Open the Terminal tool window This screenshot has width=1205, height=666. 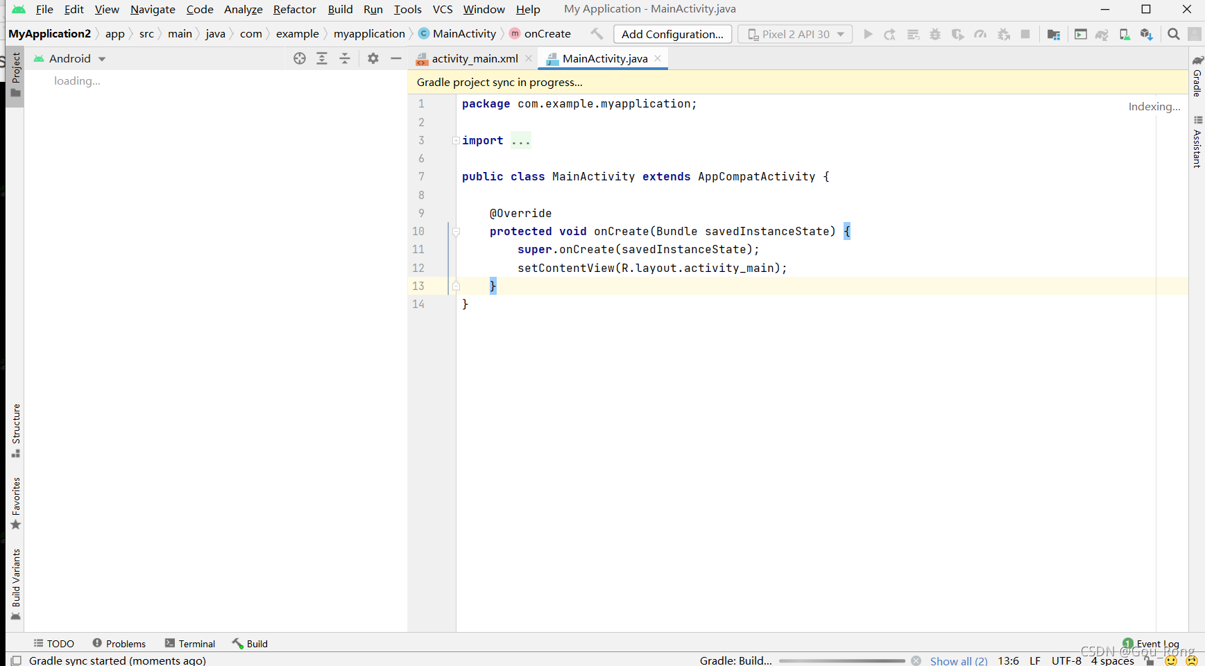tap(190, 644)
